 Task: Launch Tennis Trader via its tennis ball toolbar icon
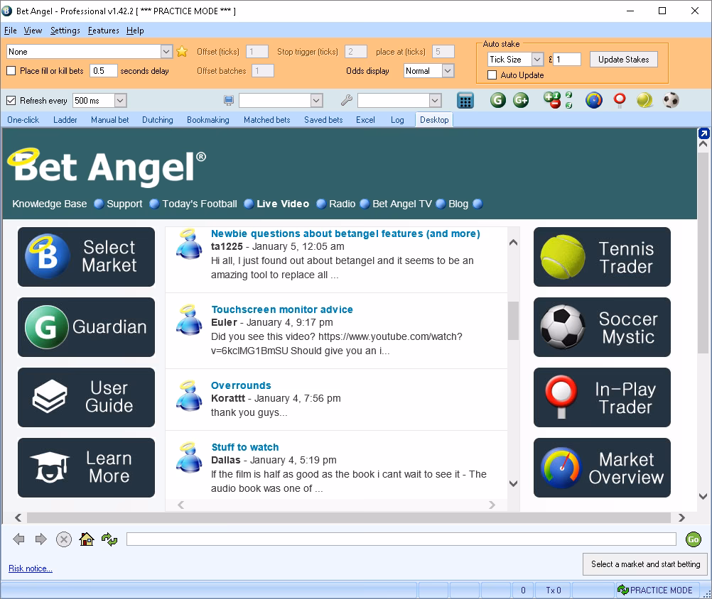coord(644,101)
